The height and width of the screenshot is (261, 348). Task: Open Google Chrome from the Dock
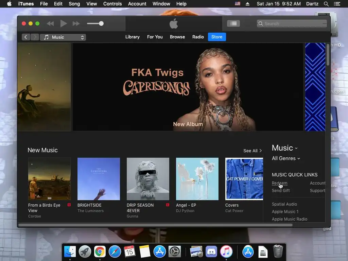click(100, 251)
